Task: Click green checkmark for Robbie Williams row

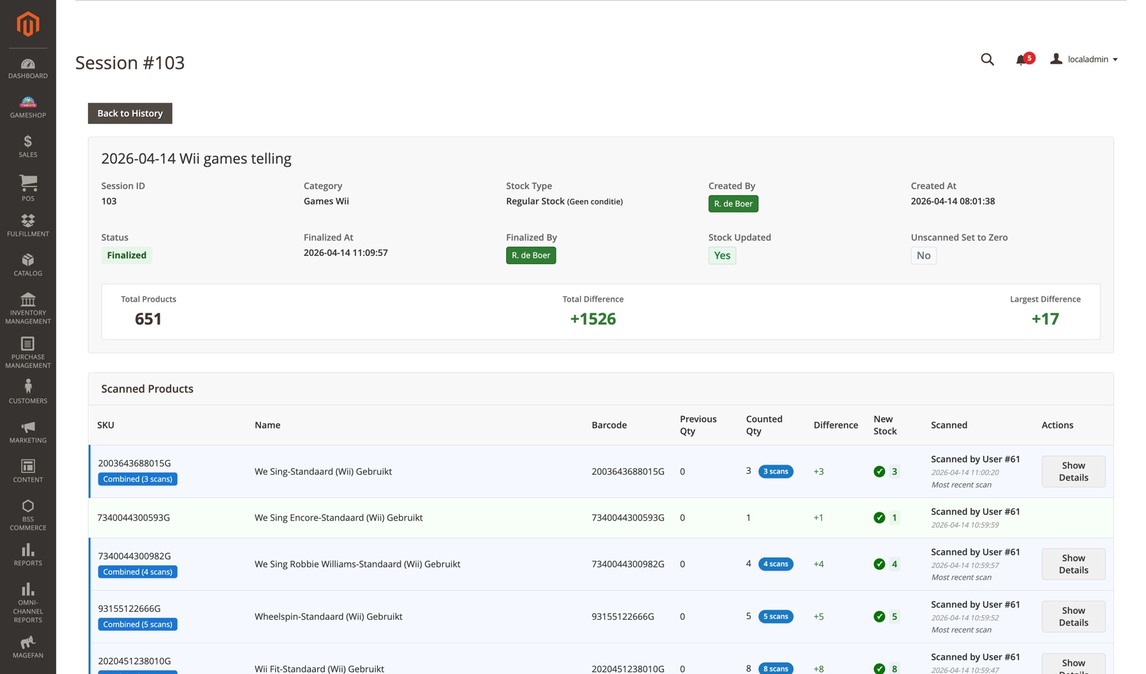Action: (x=879, y=564)
